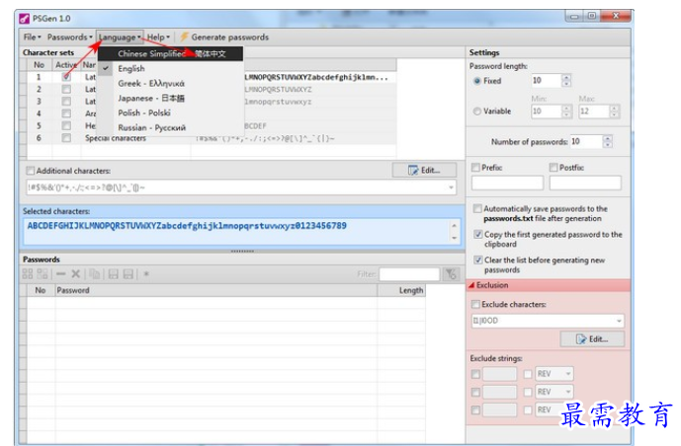681x446 pixels.
Task: Choose English in the Language menu
Action: click(x=170, y=68)
